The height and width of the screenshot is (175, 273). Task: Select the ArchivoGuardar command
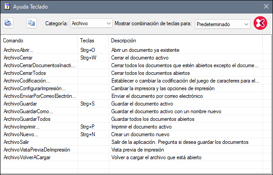click(x=20, y=104)
